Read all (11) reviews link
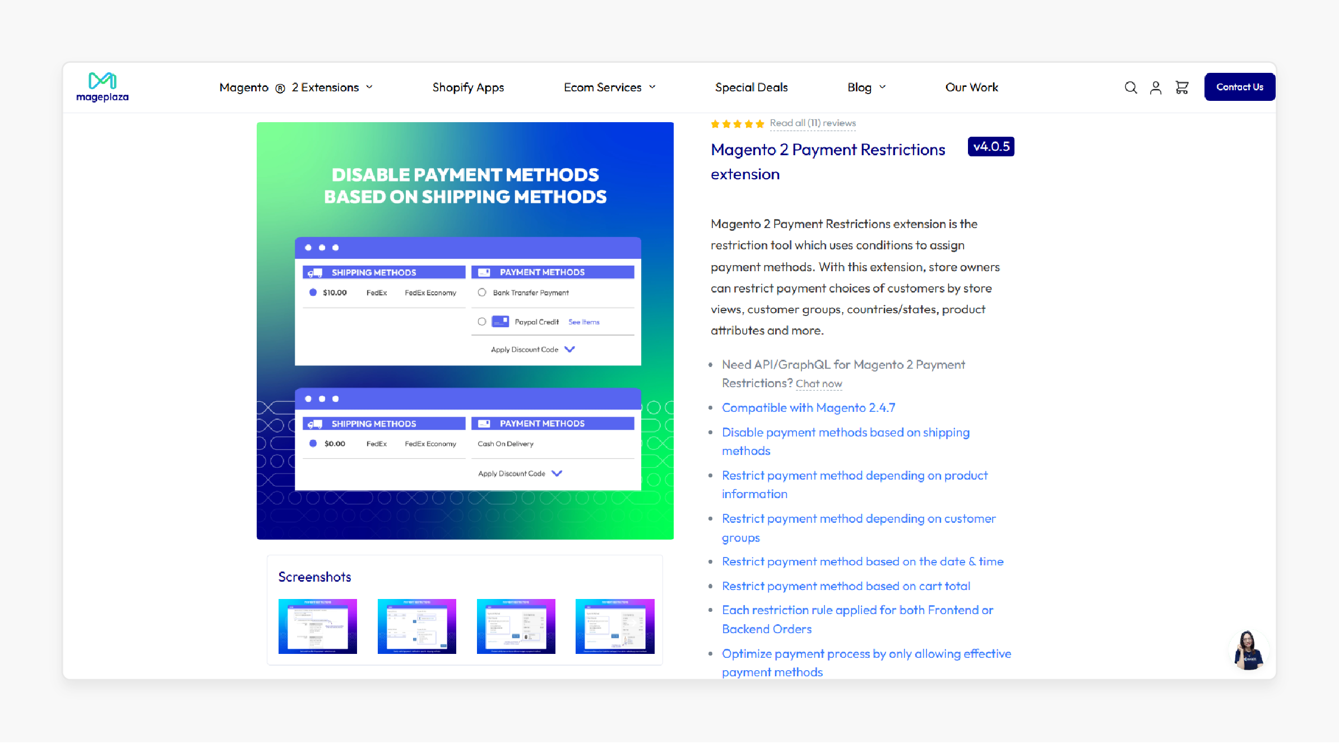This screenshot has width=1339, height=743. point(813,123)
